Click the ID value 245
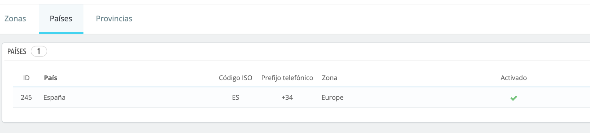590x133 pixels. [x=26, y=98]
